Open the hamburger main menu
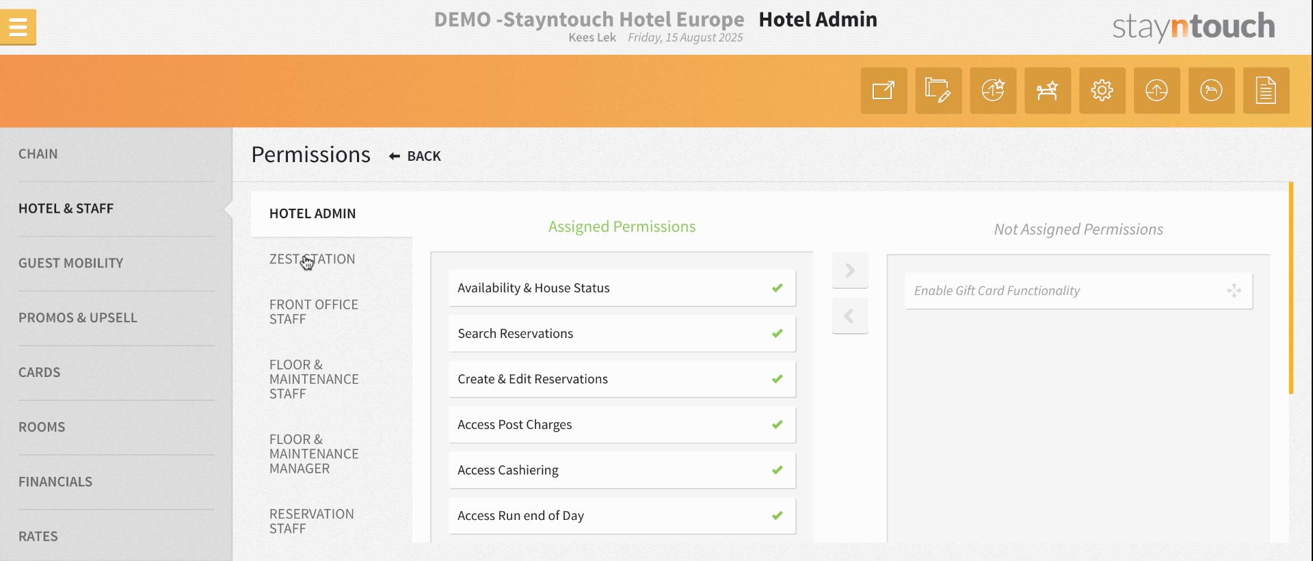The image size is (1313, 561). click(x=18, y=27)
